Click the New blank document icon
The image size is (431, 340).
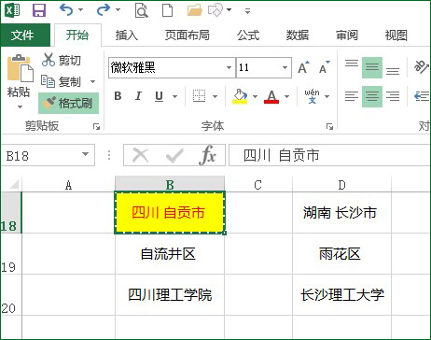(x=168, y=10)
